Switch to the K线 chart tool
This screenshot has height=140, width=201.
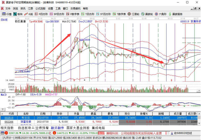[29, 14]
